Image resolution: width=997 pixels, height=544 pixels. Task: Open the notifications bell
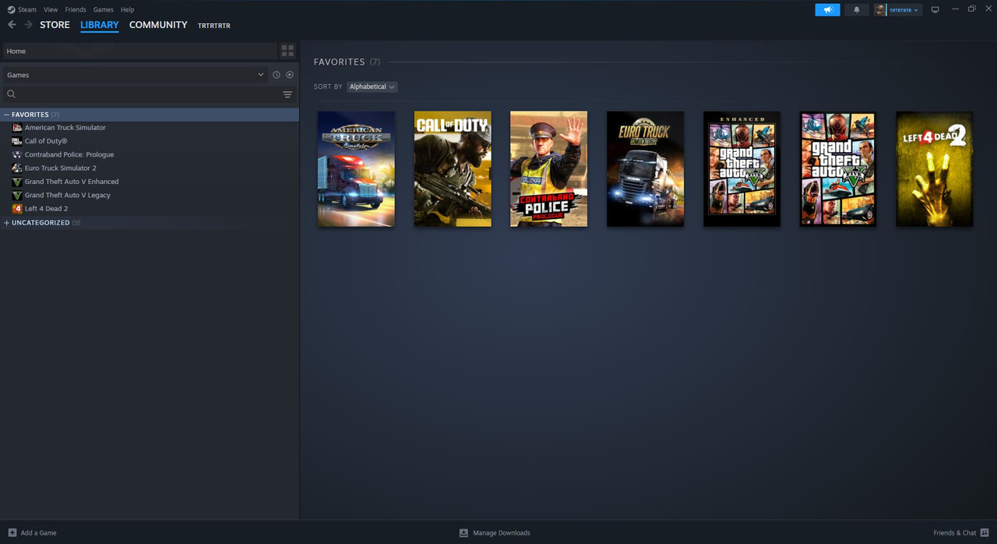(x=857, y=9)
